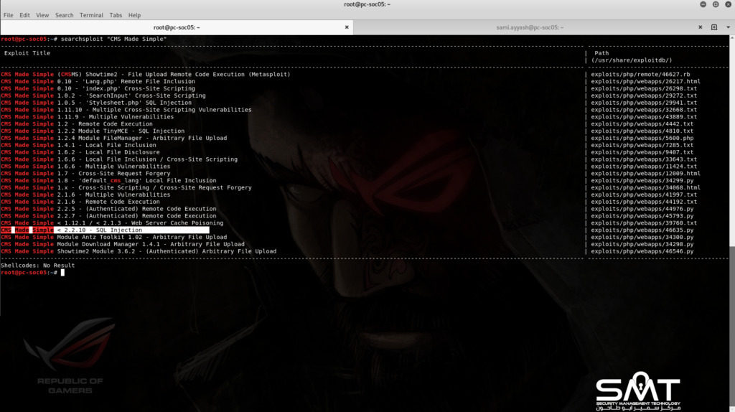
Task: Click the "1.0.5 - 'Stylesheet.php' SQL Injection" row
Action: pos(96,102)
